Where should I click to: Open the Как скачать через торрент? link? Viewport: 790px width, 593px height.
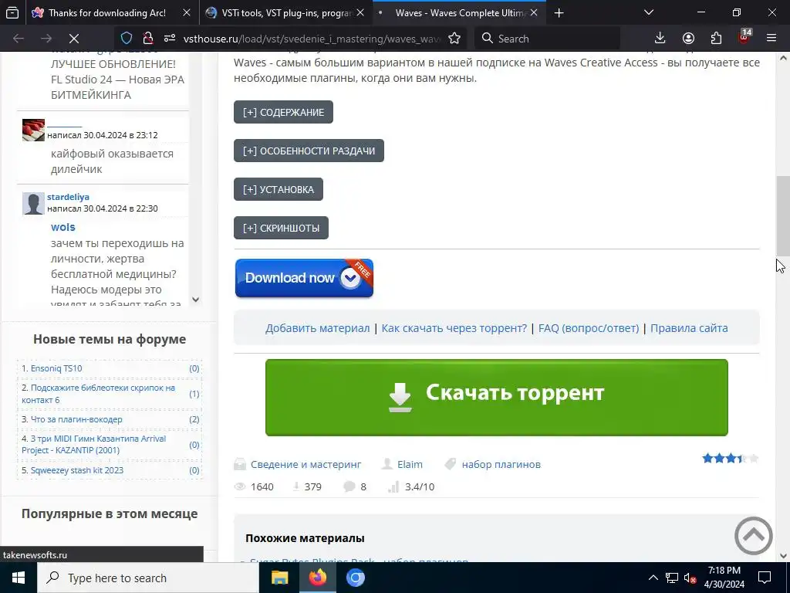454,328
